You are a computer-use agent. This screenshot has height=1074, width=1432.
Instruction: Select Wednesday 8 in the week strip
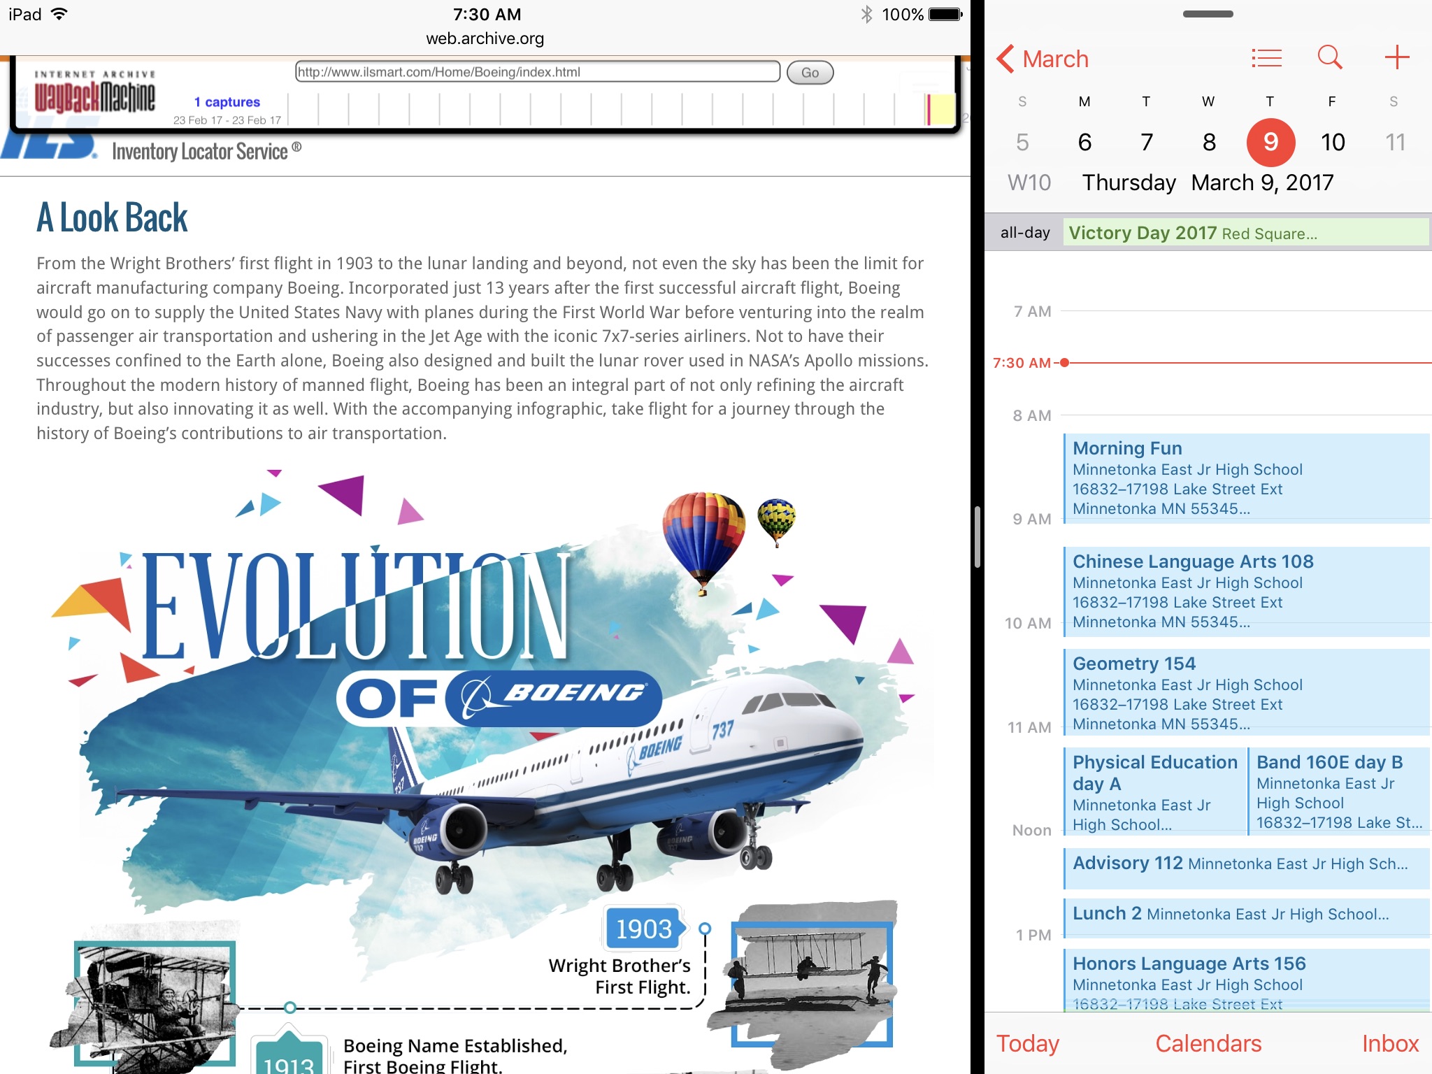point(1208,143)
